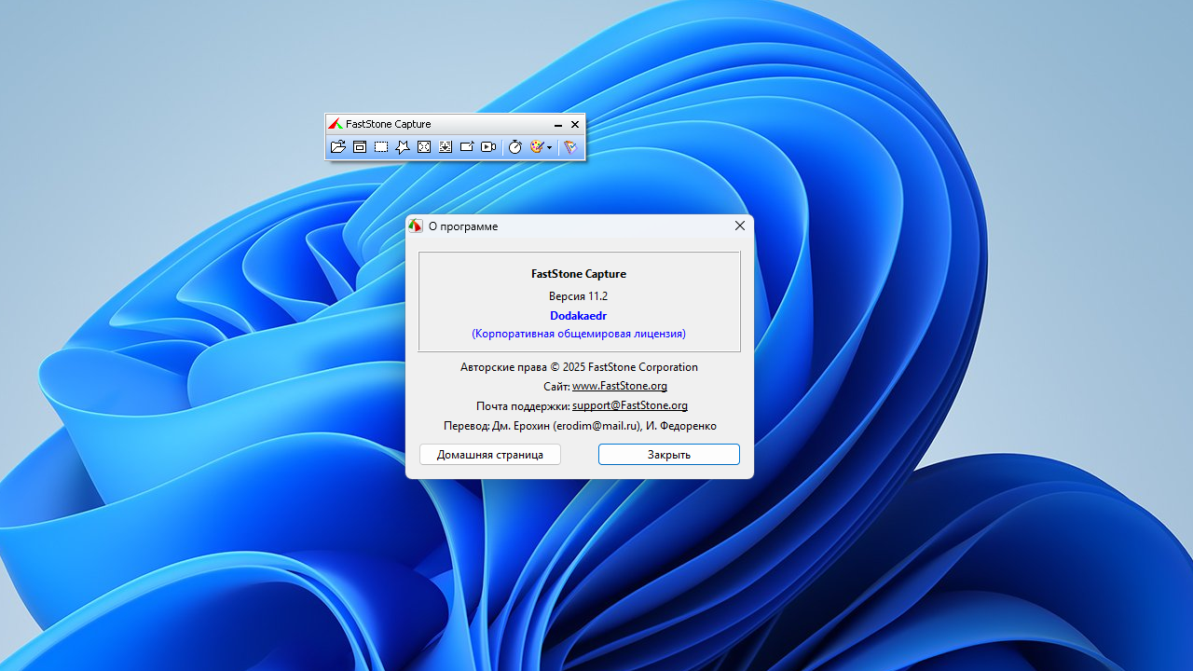Click the "Авторские права © 2025" copyright line
1193x671 pixels.
(x=579, y=367)
